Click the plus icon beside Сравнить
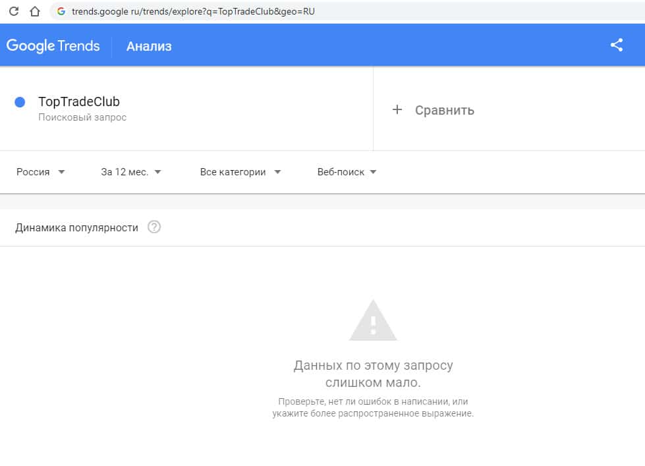Screen dimensions: 645x466 [x=397, y=109]
